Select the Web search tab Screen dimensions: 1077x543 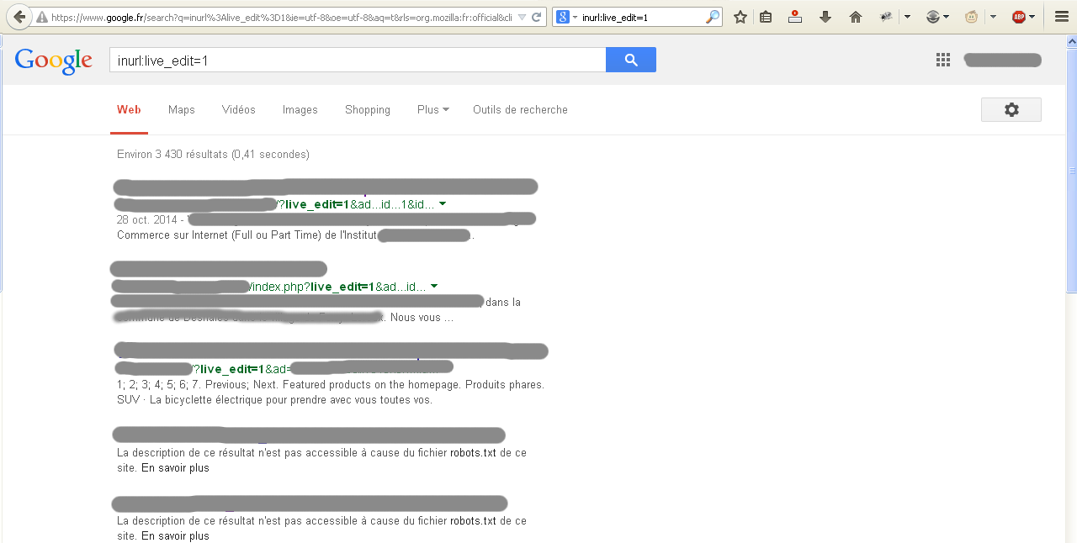pyautogui.click(x=129, y=110)
